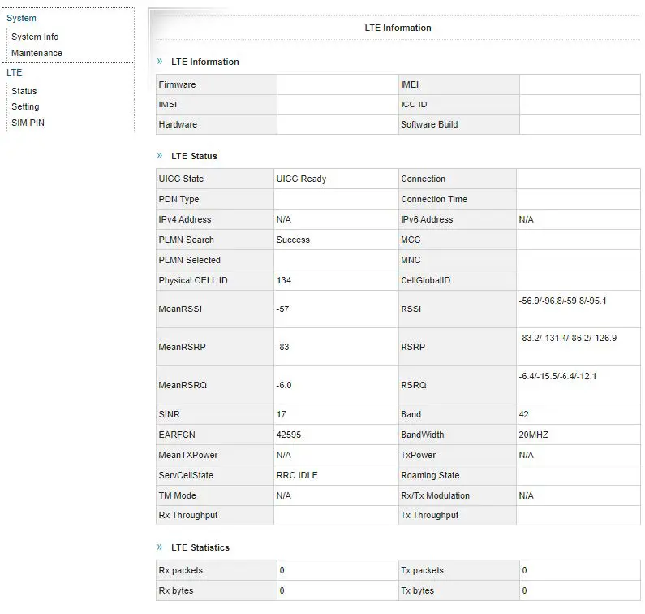This screenshot has width=645, height=614.
Task: Click the RSSI values cell
Action: pos(562,301)
